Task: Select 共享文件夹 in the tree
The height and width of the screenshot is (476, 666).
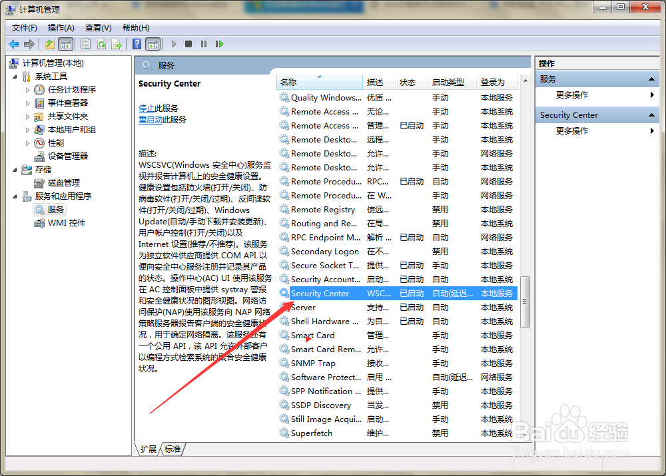Action: coord(67,116)
